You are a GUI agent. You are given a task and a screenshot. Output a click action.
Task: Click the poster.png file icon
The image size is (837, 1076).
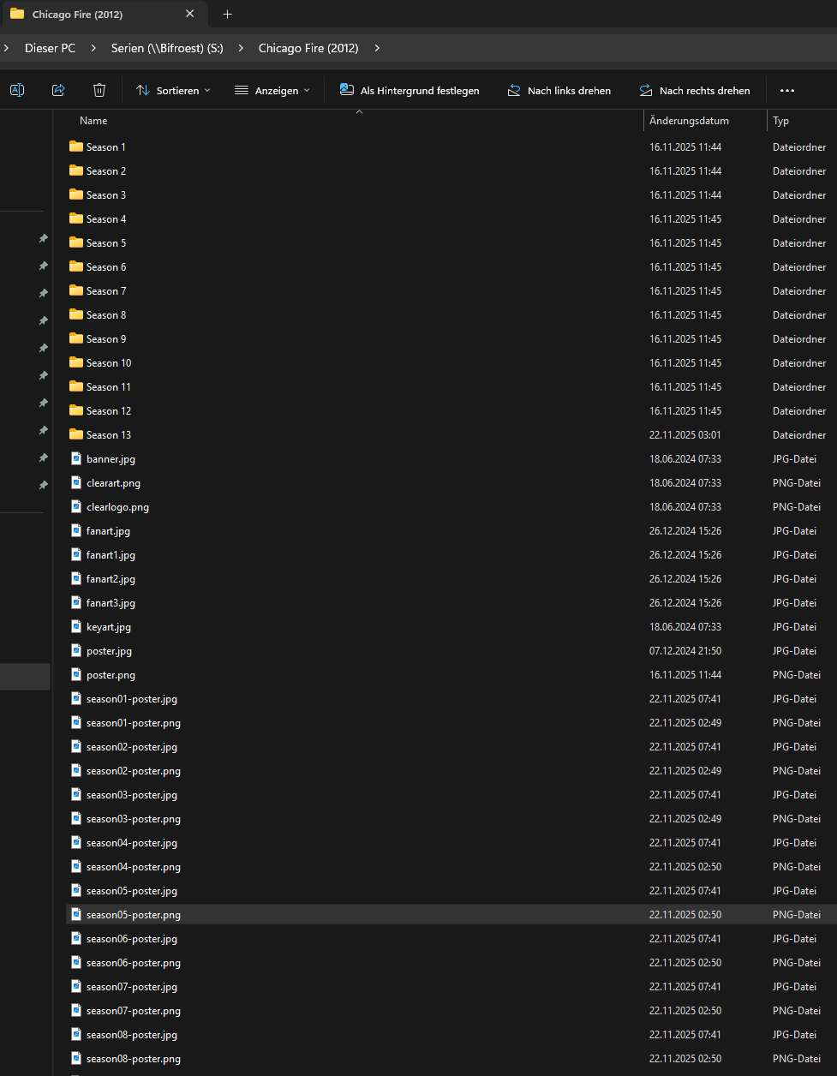pos(76,674)
